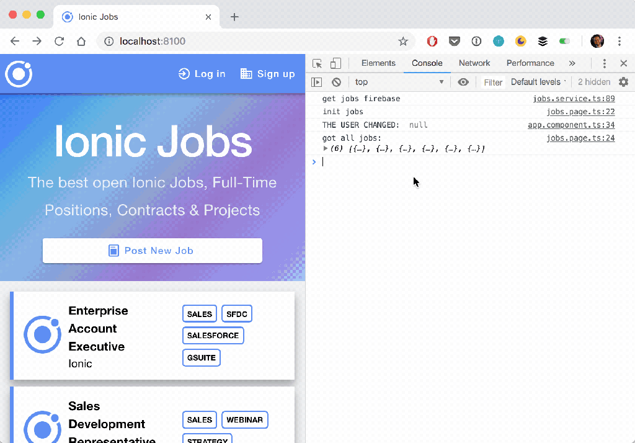Switch to the Console tab

pyautogui.click(x=427, y=63)
